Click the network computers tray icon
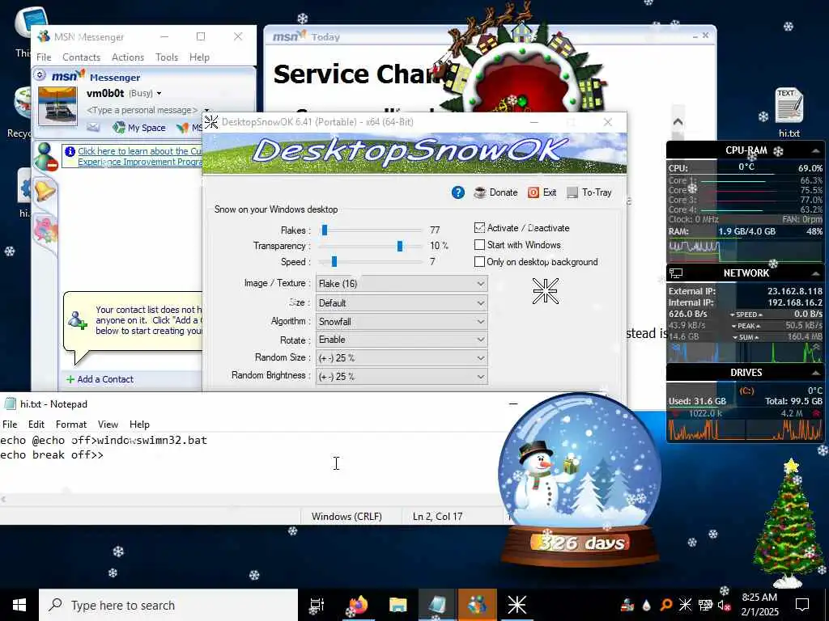The width and height of the screenshot is (829, 621). 705,605
